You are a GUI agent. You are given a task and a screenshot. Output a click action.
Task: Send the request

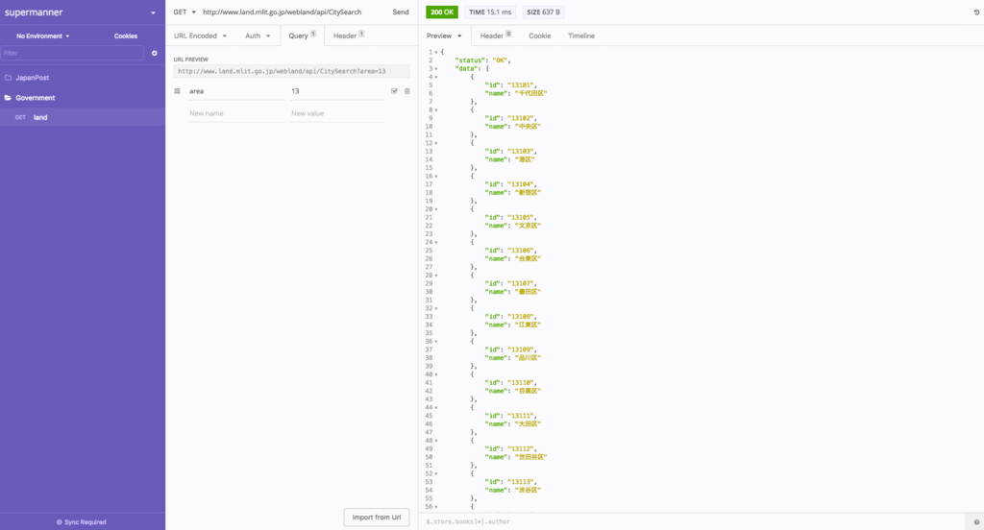401,12
